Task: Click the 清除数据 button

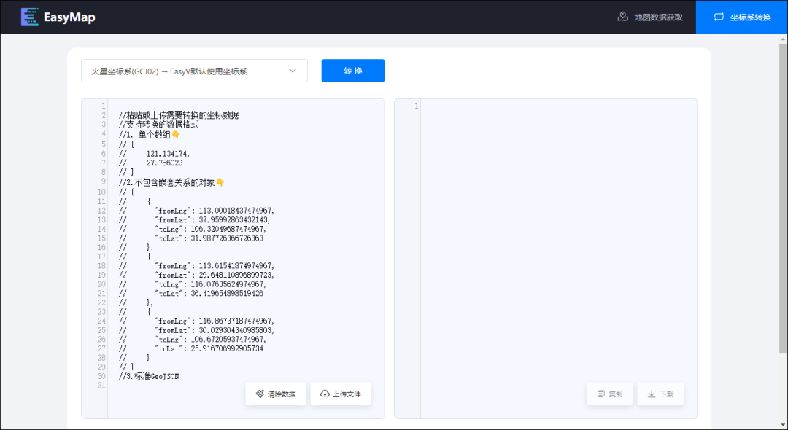Action: click(x=275, y=394)
